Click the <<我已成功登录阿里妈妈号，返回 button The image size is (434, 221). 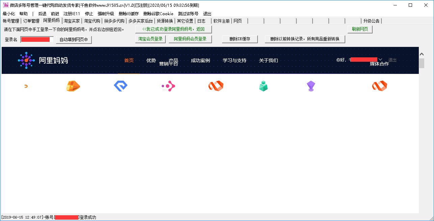[x=173, y=29]
